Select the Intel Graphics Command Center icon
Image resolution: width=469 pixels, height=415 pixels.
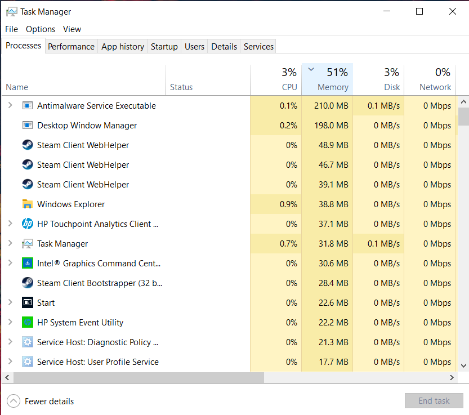[x=28, y=263]
